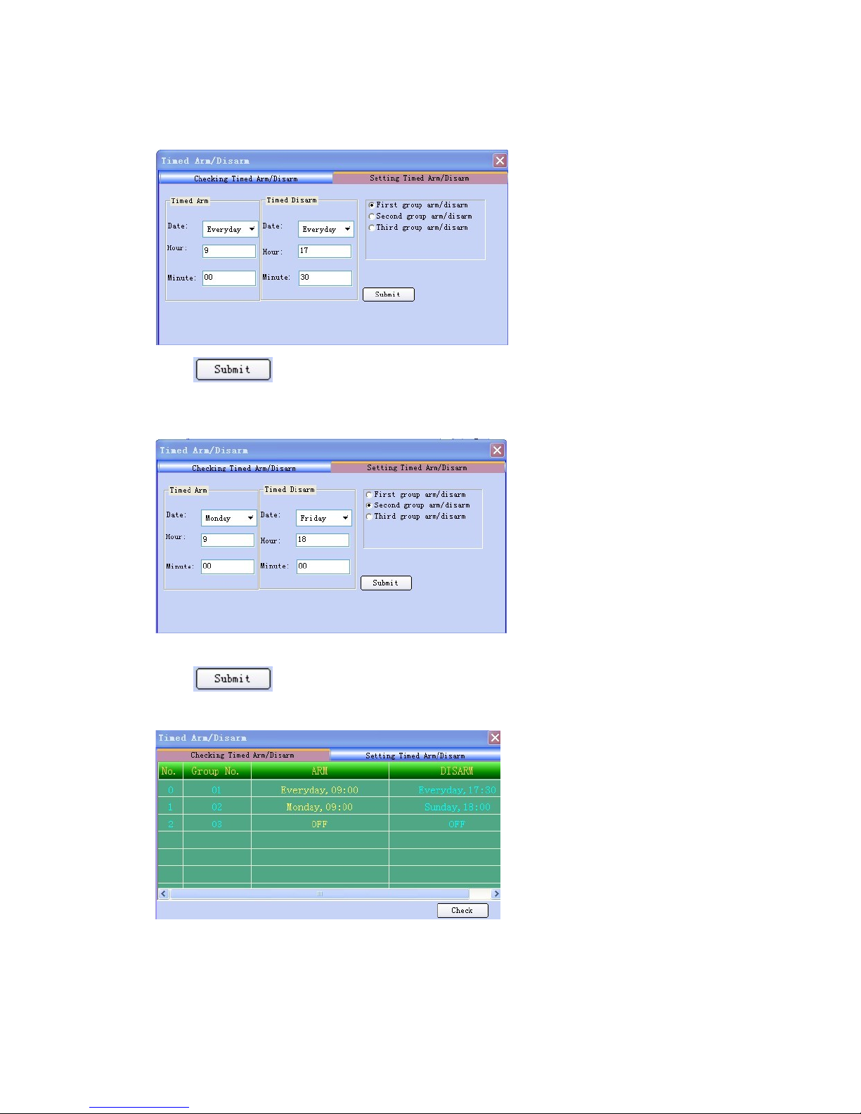
Task: Click scroll left arrow in schedule table
Action: [164, 894]
